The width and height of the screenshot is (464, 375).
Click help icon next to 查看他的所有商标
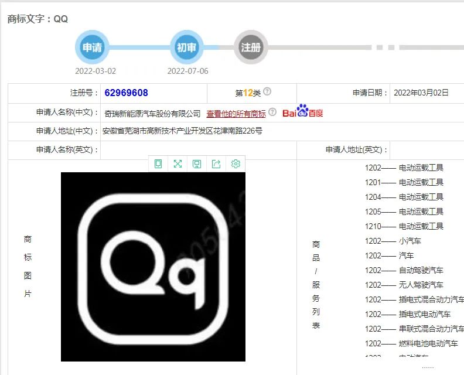272,112
